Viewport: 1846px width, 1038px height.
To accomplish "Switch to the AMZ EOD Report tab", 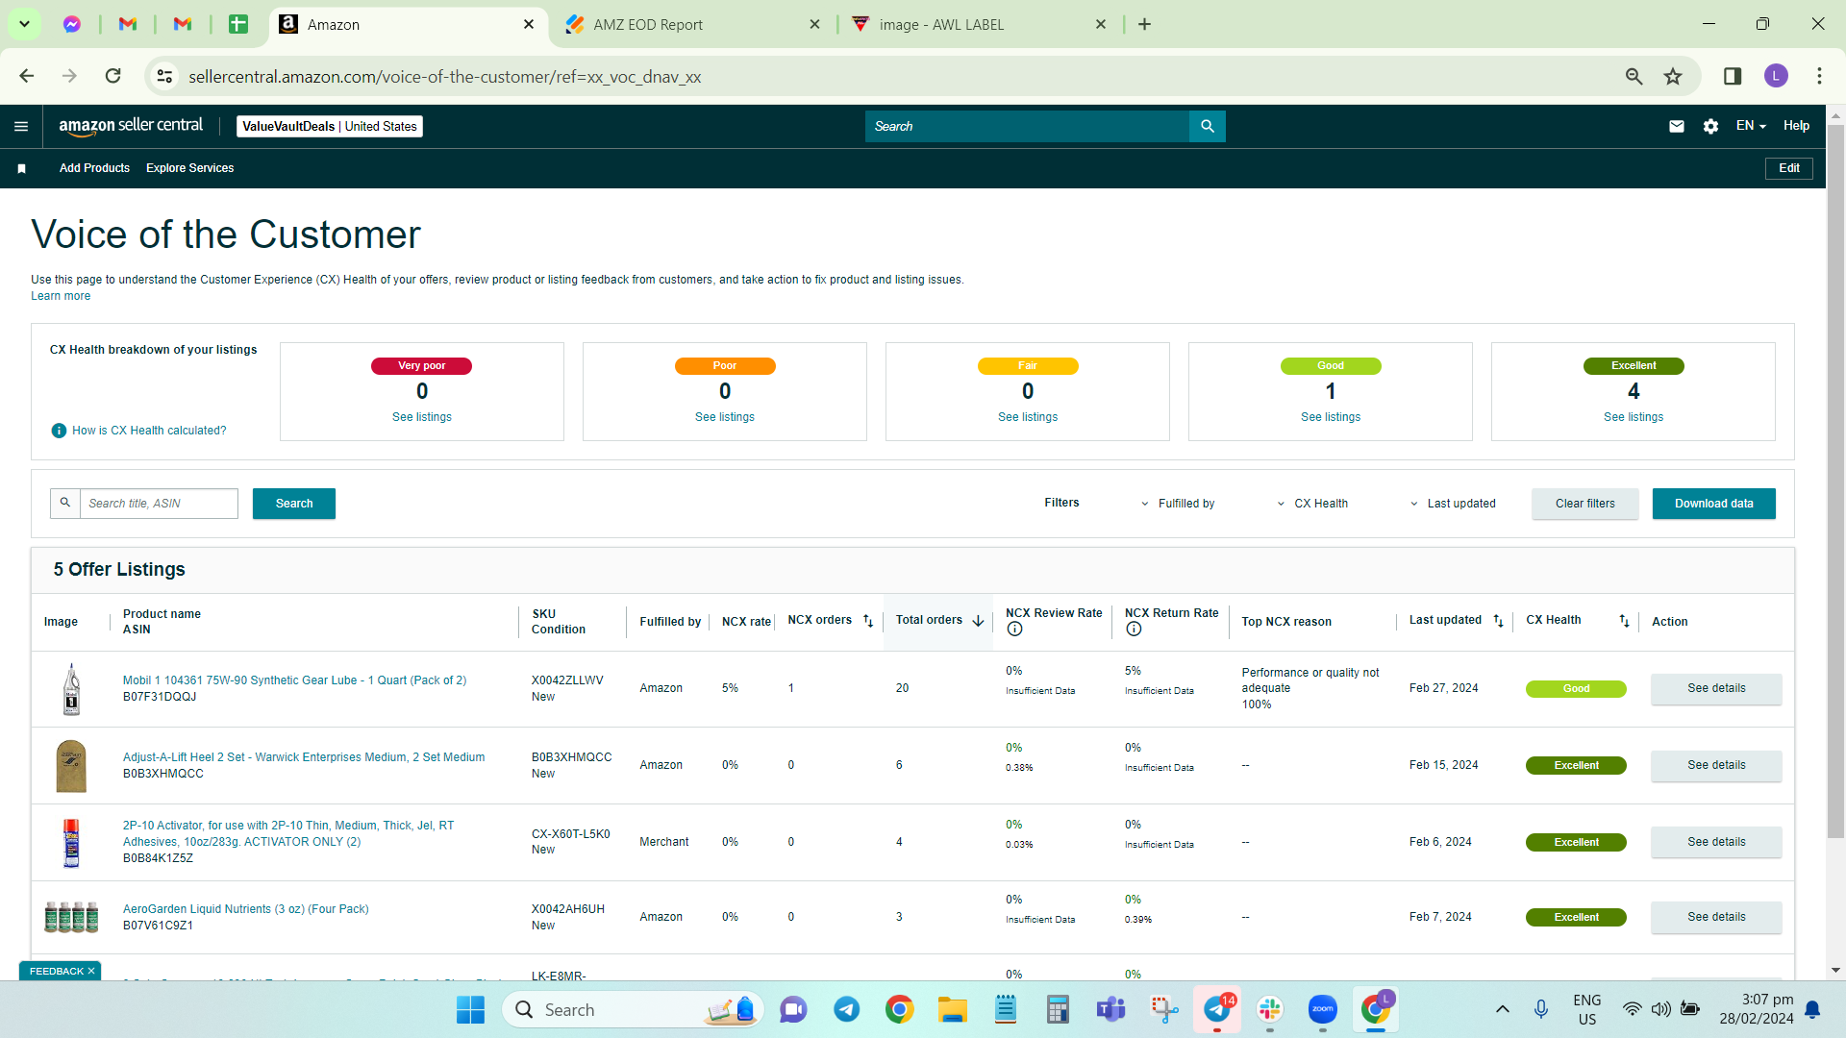I will (x=692, y=25).
